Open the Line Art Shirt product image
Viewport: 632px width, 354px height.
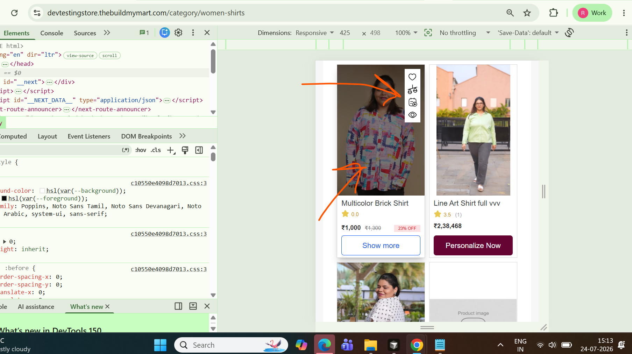pos(473,130)
